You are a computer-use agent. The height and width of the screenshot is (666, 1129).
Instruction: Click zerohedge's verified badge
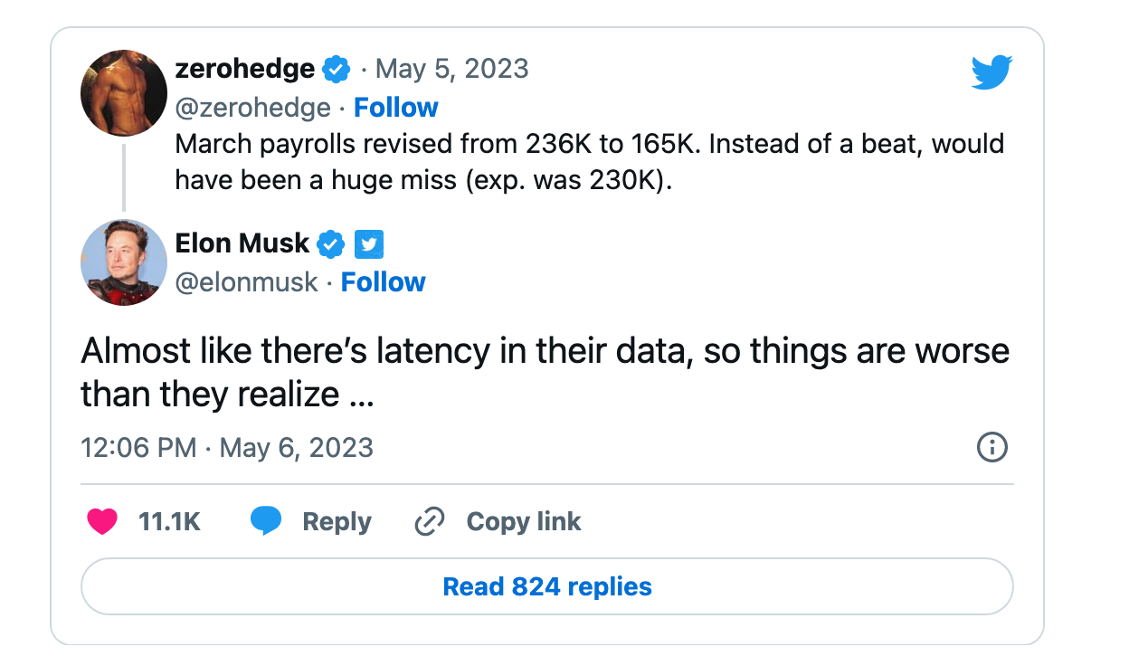(337, 69)
